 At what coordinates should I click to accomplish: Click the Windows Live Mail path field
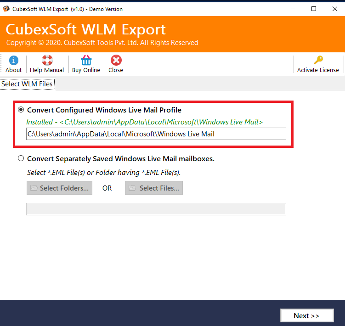[156, 134]
